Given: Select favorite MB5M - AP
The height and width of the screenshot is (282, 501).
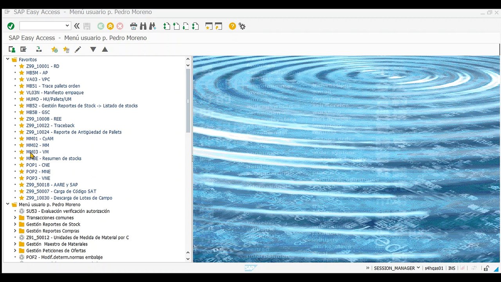Looking at the screenshot, I should coord(37,73).
